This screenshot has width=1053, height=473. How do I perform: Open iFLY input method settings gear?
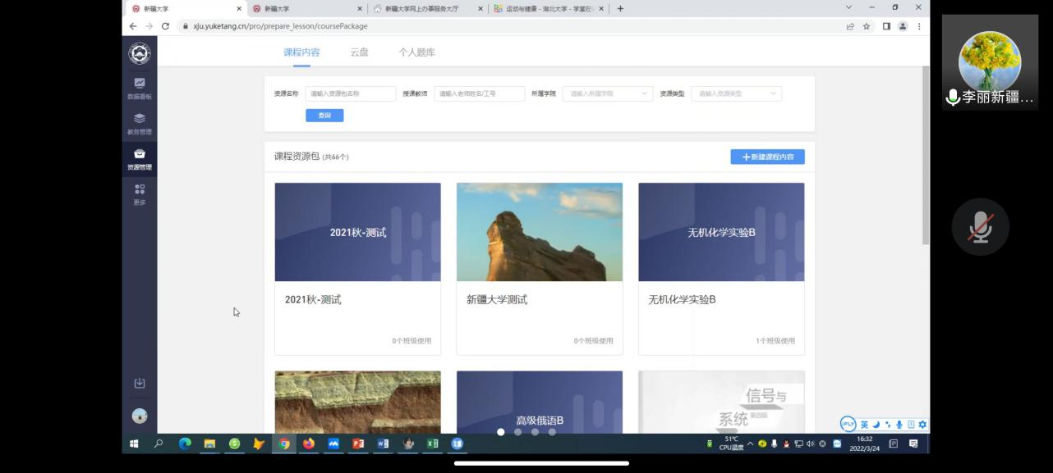pos(922,425)
